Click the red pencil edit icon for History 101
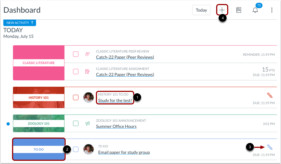This screenshot has width=281, height=164. click(x=269, y=95)
